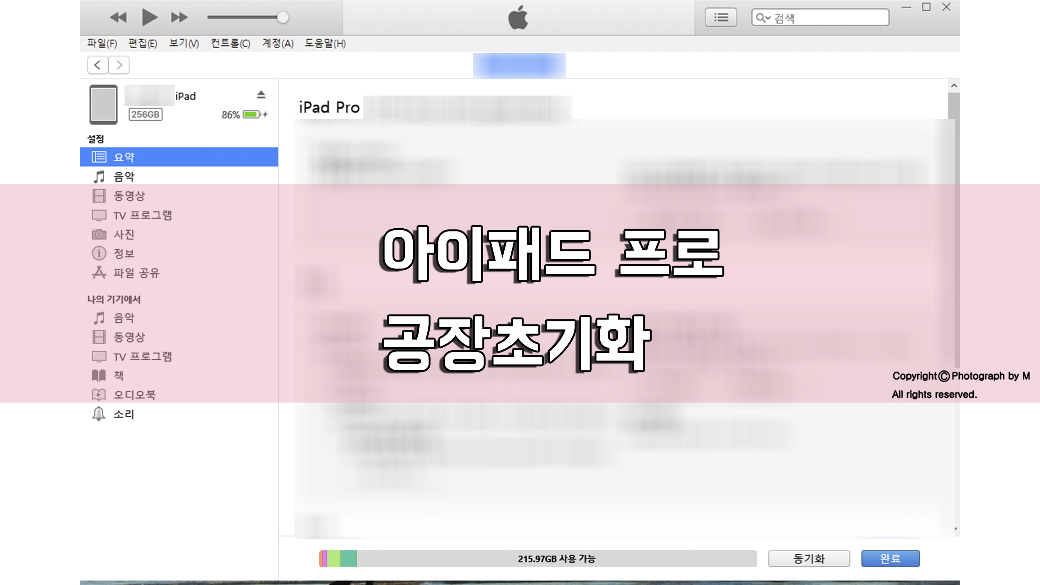
Task: Click the fast-forward next track button
Action: [x=179, y=17]
